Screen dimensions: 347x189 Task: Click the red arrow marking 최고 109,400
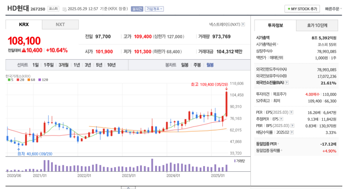[227, 89]
